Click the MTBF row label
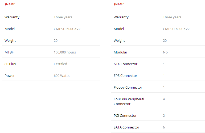This screenshot has width=205, height=133. pyautogui.click(x=9, y=52)
